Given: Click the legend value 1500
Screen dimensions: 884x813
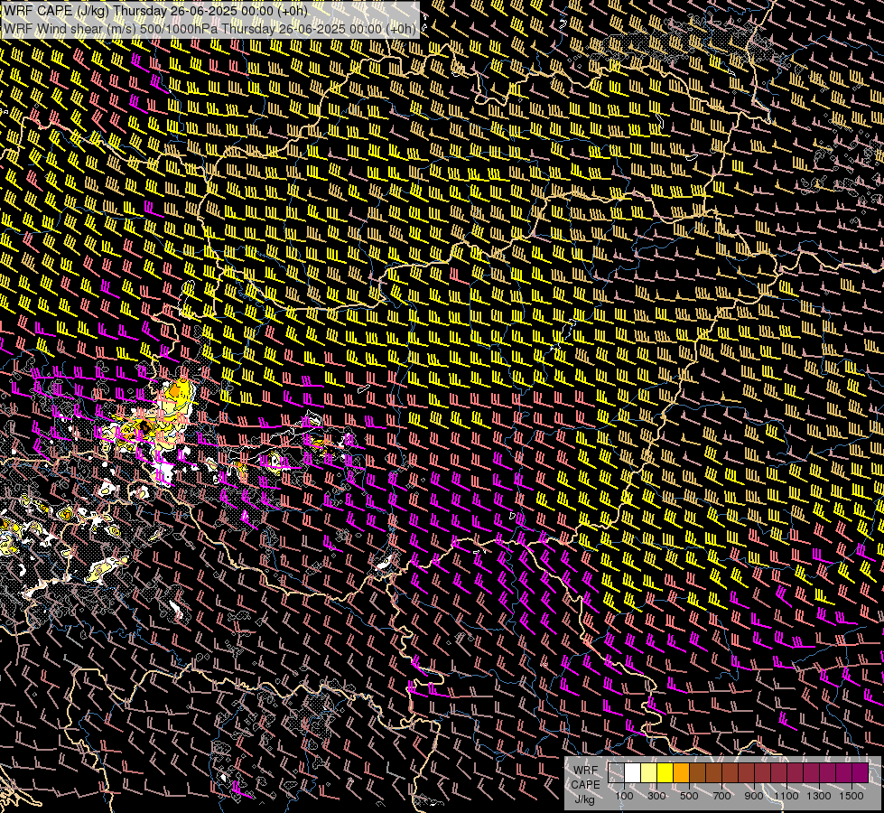Looking at the screenshot, I should [851, 796].
